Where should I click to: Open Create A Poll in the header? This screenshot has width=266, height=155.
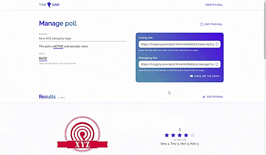214,5
